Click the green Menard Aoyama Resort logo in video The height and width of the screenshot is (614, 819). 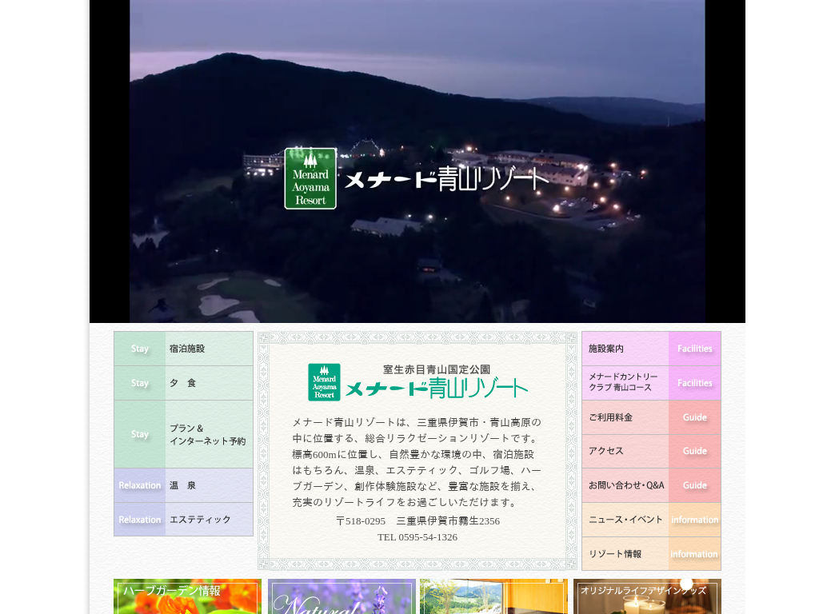310,178
